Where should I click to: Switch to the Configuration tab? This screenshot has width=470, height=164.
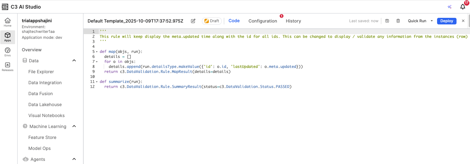tap(263, 21)
